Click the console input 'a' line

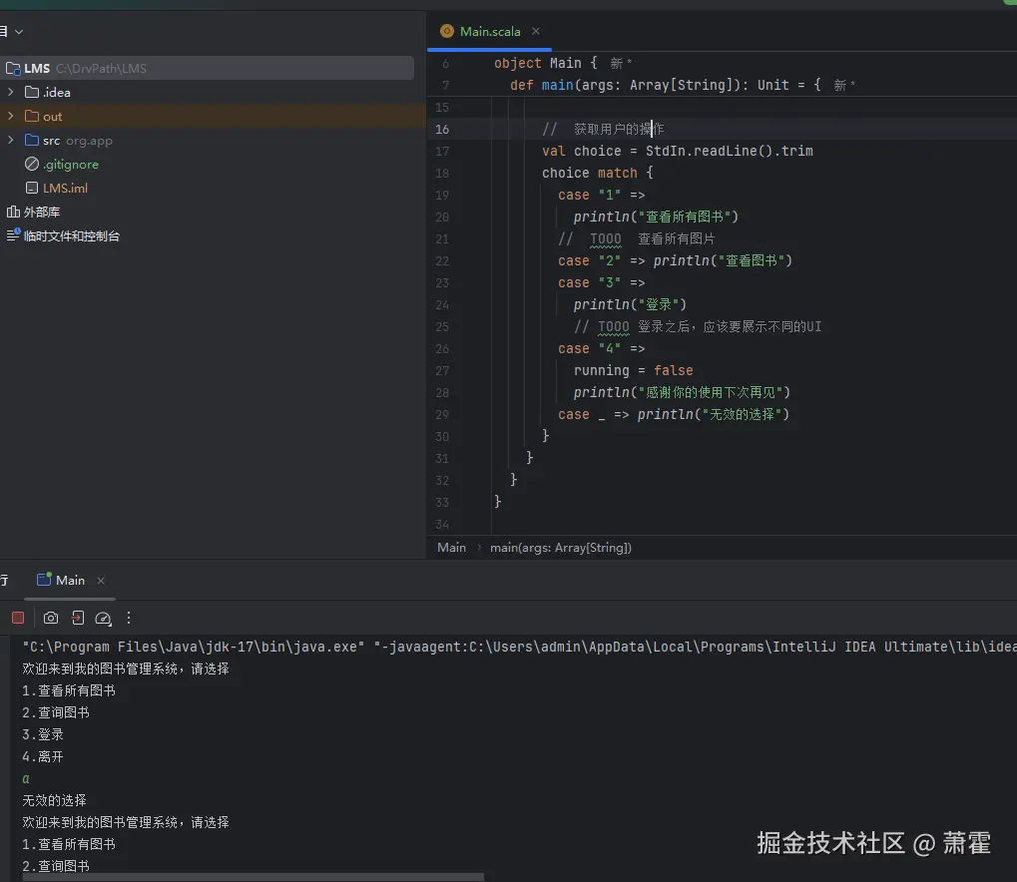point(26,778)
